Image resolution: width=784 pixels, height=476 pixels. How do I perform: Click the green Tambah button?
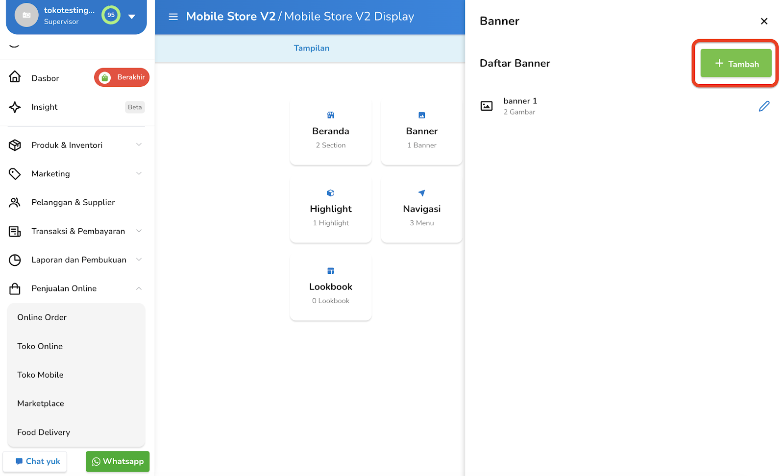(x=735, y=63)
